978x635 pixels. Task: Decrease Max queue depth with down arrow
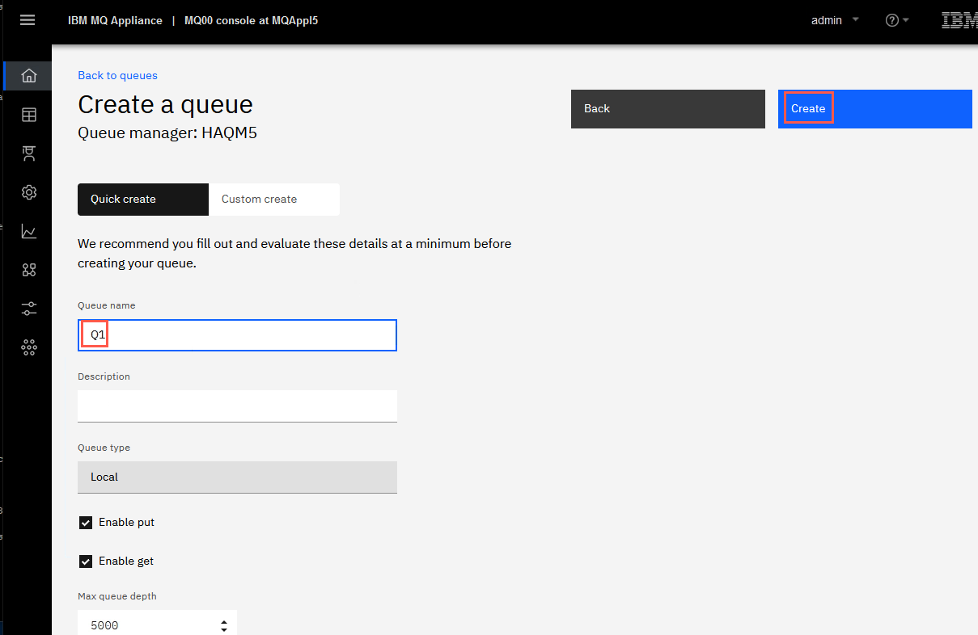[224, 629]
